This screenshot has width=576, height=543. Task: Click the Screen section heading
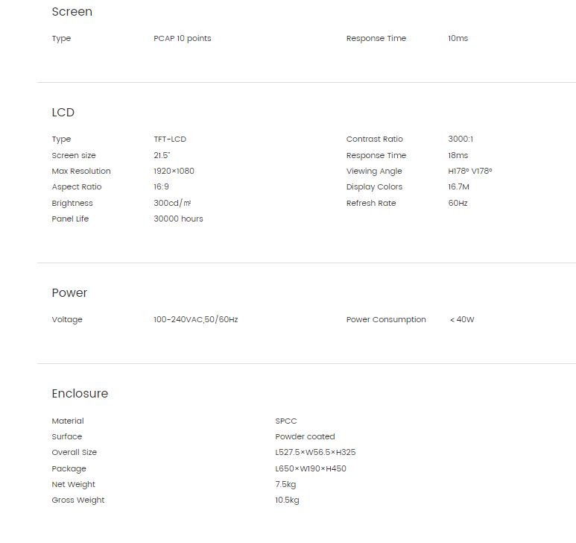pos(72,12)
